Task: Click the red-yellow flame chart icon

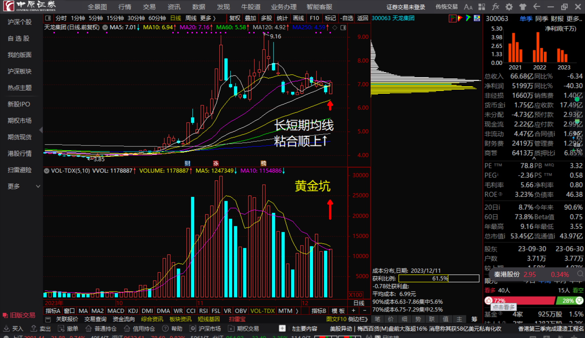Action: click(460, 18)
